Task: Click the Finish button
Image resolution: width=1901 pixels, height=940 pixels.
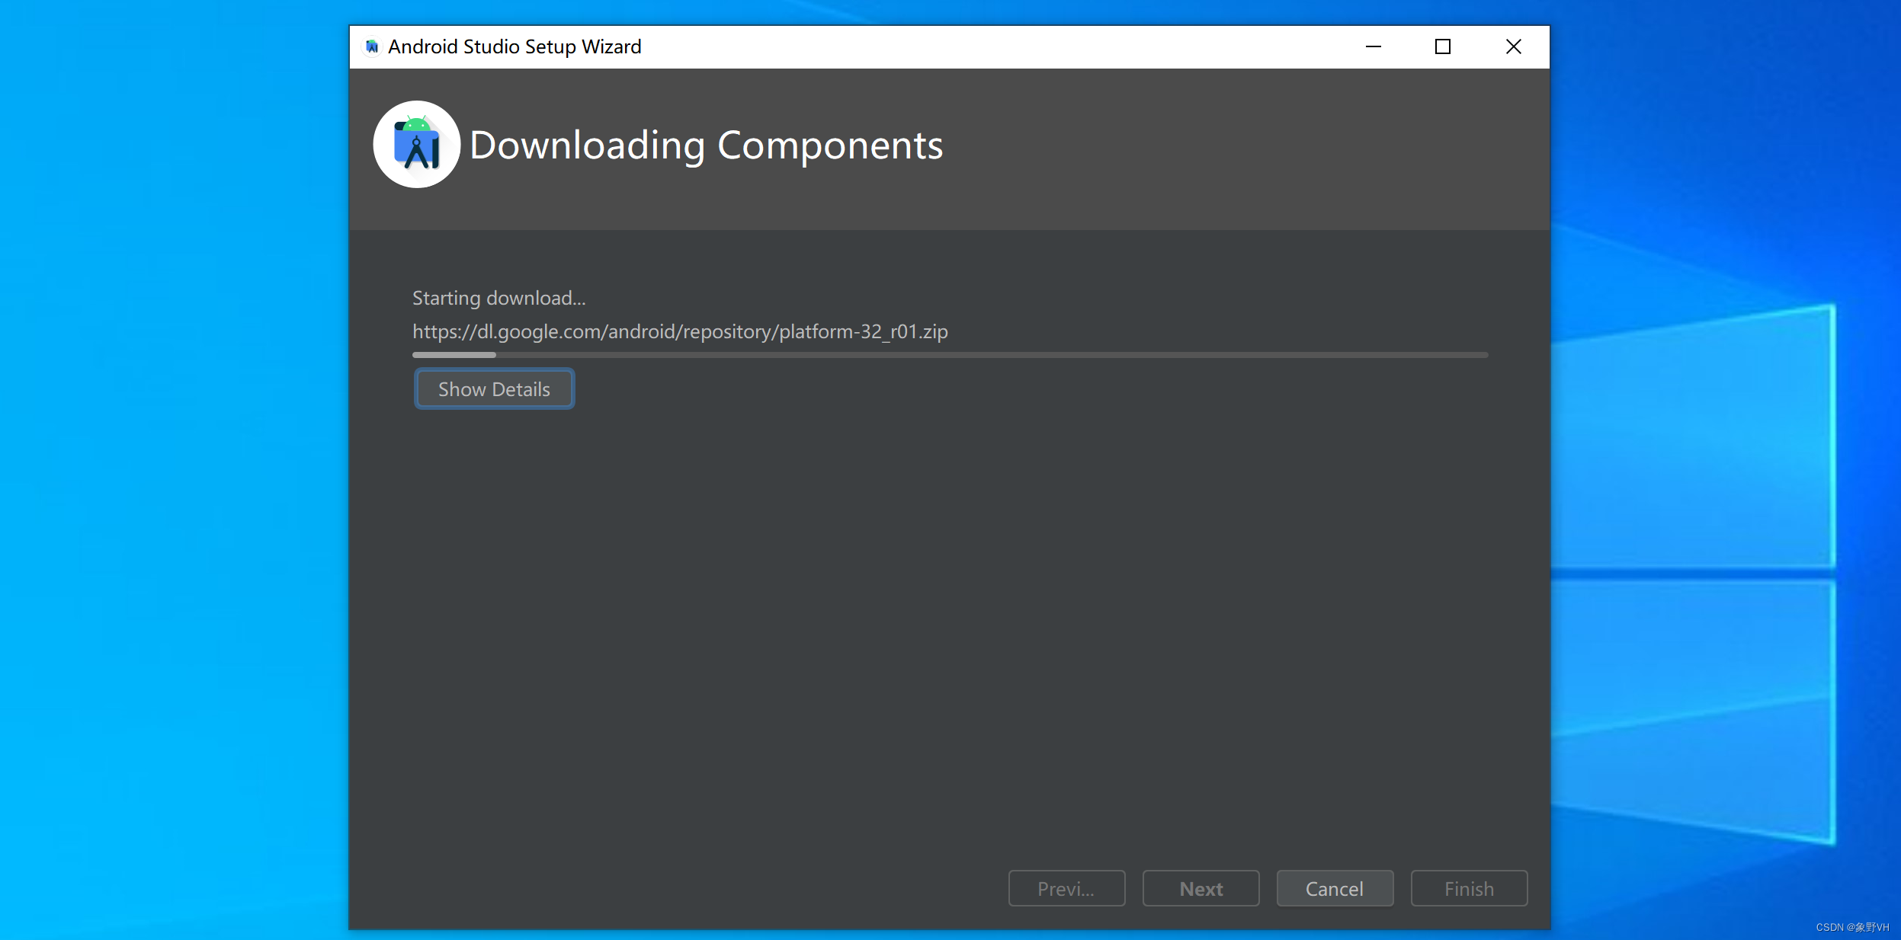Action: pos(1469,888)
